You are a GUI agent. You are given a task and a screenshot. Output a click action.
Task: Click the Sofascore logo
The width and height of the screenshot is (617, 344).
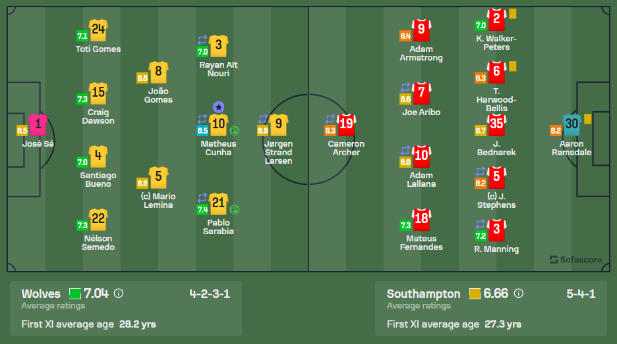tap(575, 260)
